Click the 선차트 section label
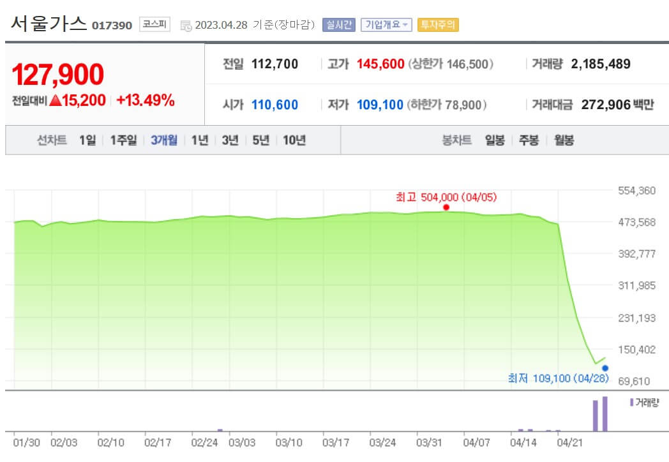 [52, 140]
